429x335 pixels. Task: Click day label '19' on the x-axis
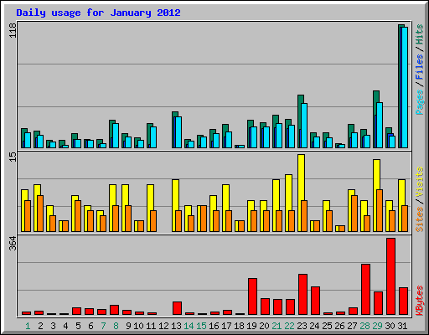point(251,326)
